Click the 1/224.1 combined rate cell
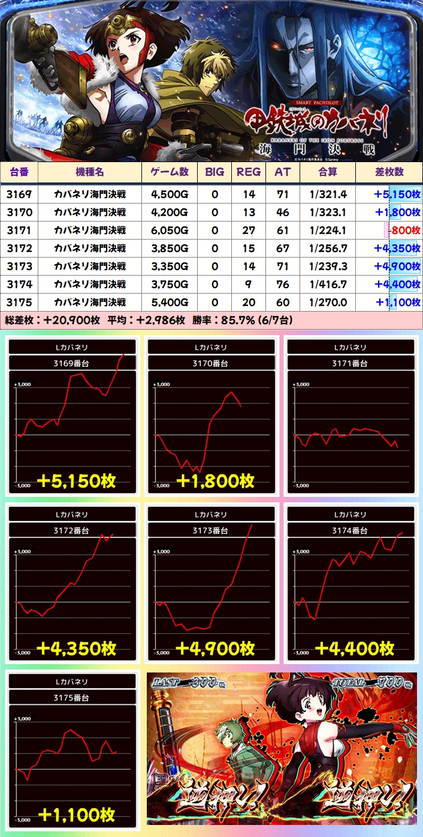423x837 pixels. pyautogui.click(x=328, y=230)
